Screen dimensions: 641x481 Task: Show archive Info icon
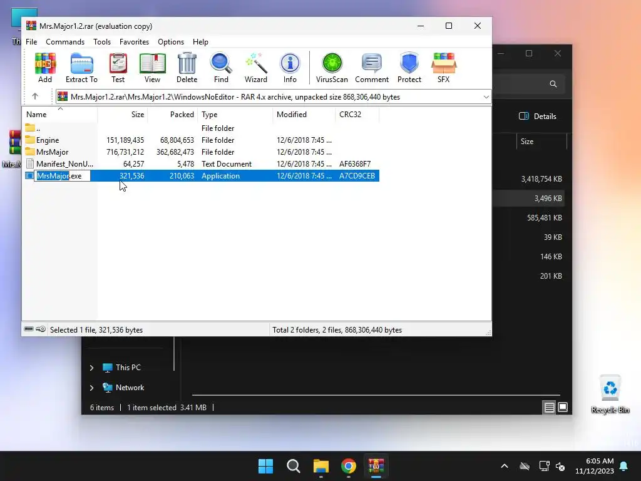(x=290, y=68)
